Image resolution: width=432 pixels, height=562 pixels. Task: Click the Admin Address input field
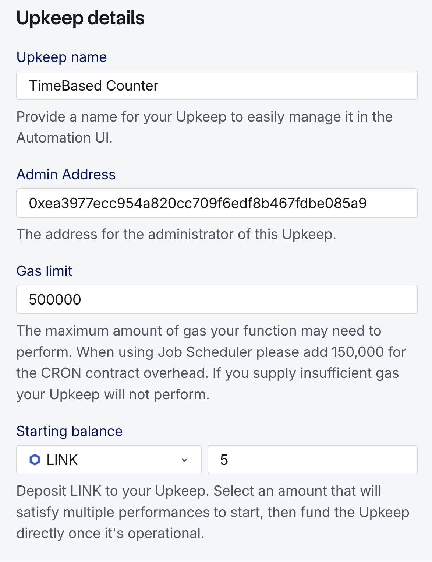point(217,203)
